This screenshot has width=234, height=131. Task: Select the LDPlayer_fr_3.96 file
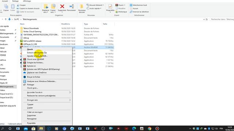point(30,44)
